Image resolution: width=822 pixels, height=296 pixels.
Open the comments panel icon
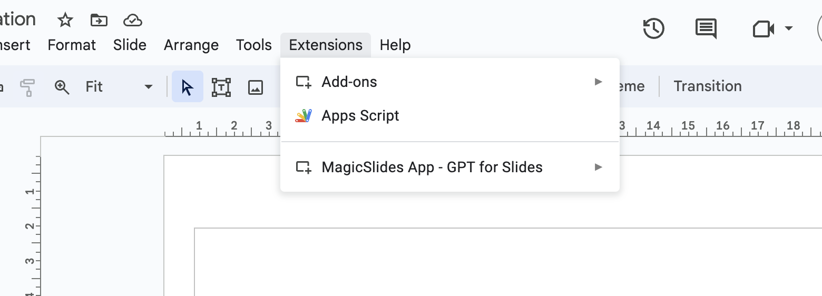click(706, 28)
